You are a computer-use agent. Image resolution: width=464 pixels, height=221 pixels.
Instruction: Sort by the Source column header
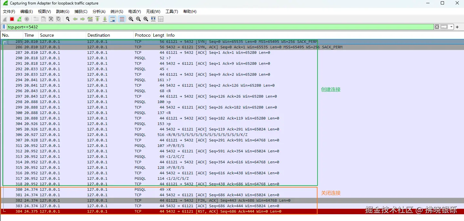tap(62, 35)
